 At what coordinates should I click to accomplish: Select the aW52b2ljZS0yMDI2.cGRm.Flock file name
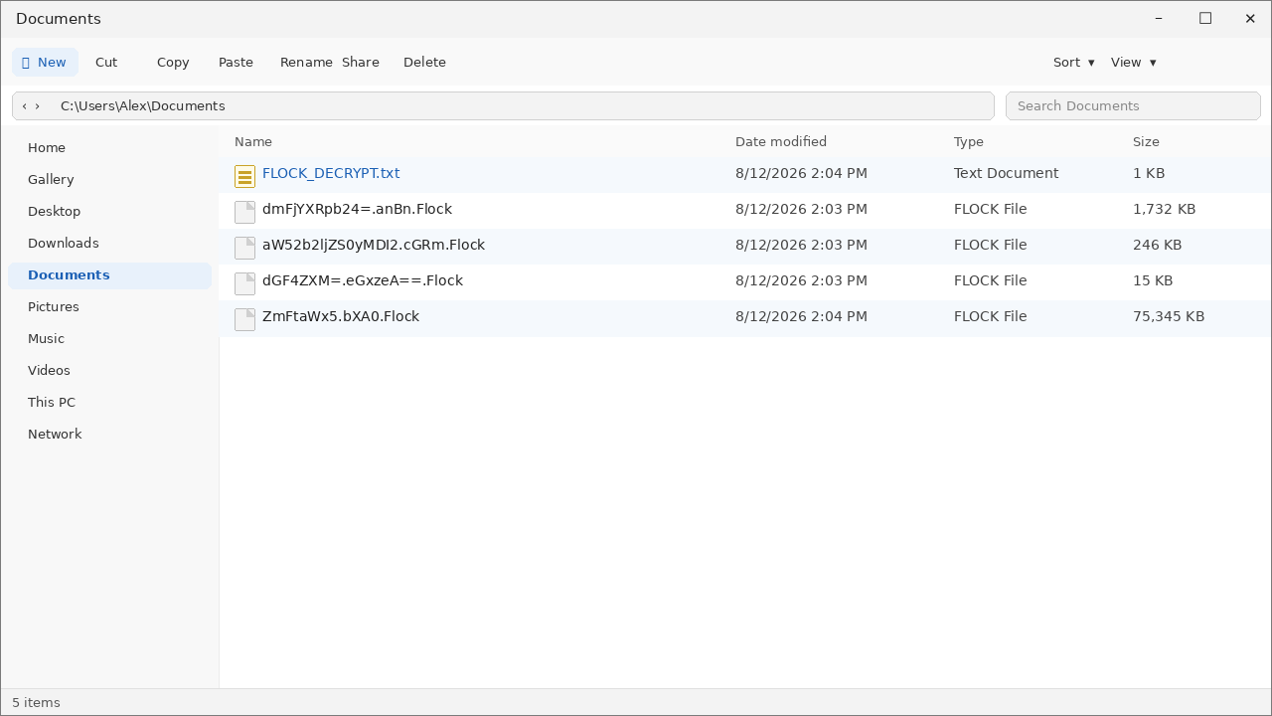click(374, 245)
